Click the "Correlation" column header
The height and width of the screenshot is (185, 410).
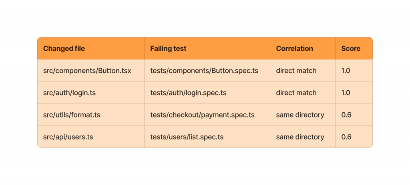(x=294, y=49)
